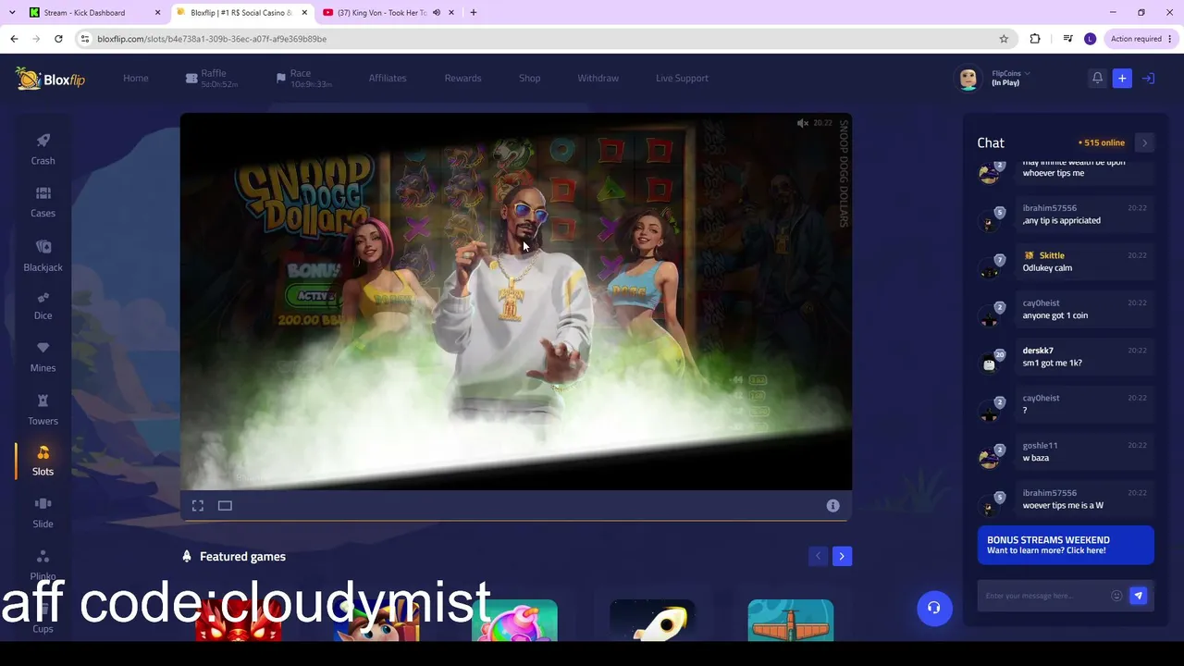Image resolution: width=1184 pixels, height=666 pixels.
Task: Close the Stream - Kick Dashboard tab
Action: (157, 13)
